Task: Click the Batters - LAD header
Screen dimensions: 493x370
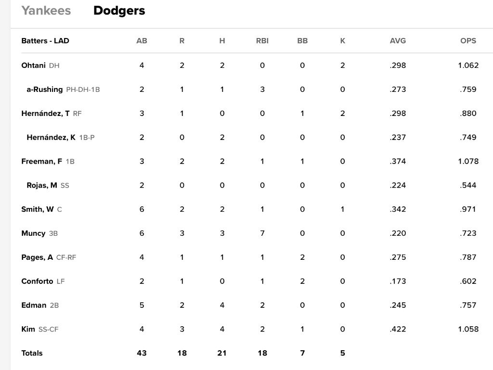Action: [45, 41]
